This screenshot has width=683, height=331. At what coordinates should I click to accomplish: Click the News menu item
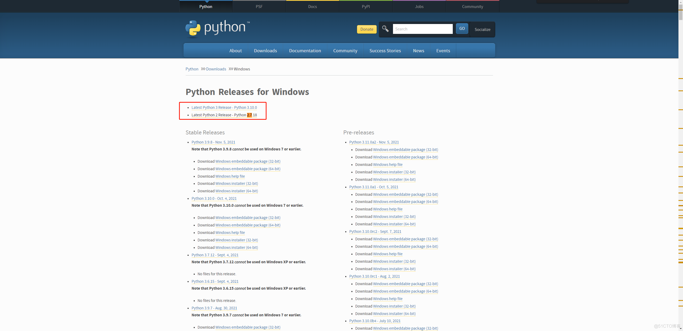point(419,50)
